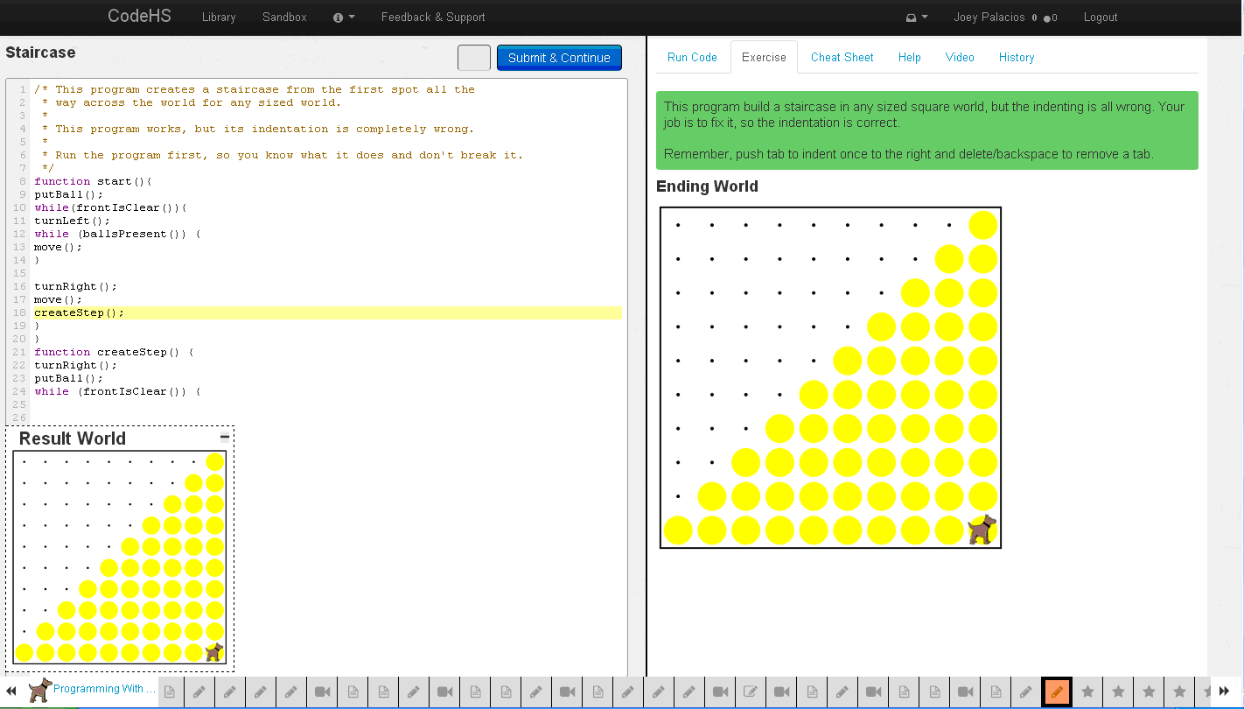This screenshot has width=1244, height=709.
Task: Open the Sandbox page
Action: pyautogui.click(x=284, y=18)
